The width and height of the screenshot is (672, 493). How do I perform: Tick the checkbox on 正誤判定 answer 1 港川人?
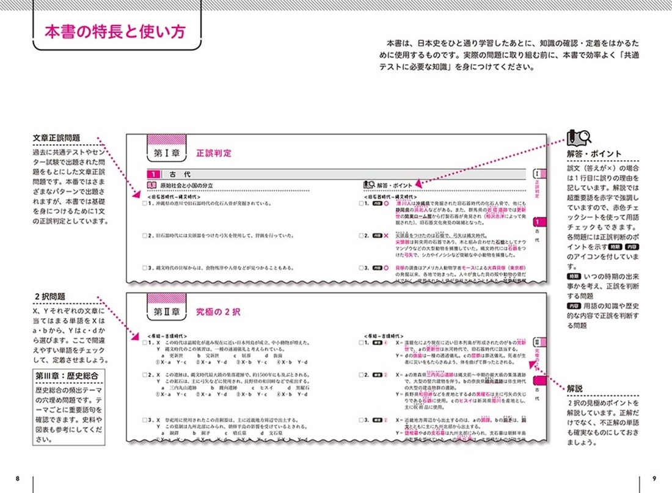pos(361,203)
